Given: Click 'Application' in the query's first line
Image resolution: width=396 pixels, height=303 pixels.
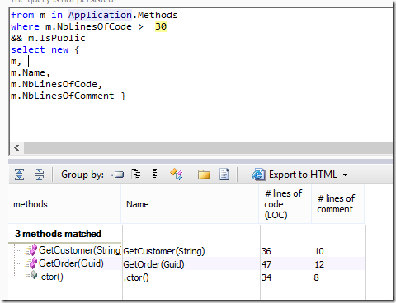Looking at the screenshot, I should click(100, 15).
